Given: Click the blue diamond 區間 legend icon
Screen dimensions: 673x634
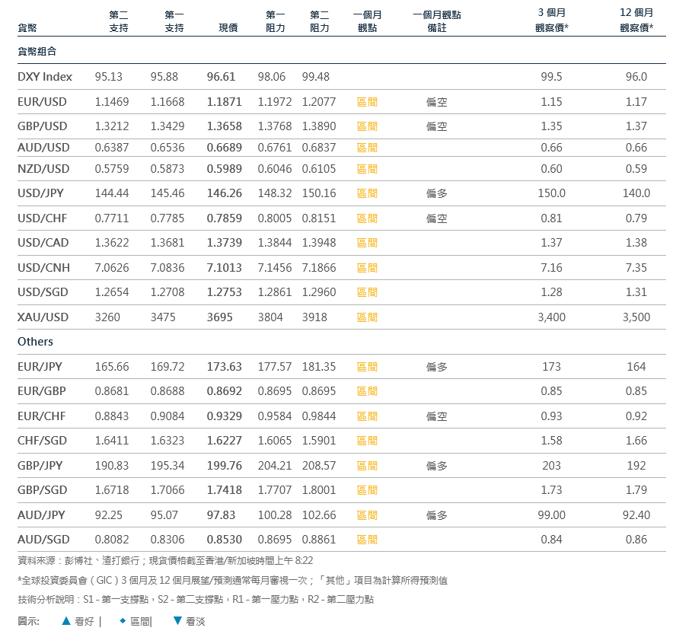Looking at the screenshot, I should click(123, 621).
